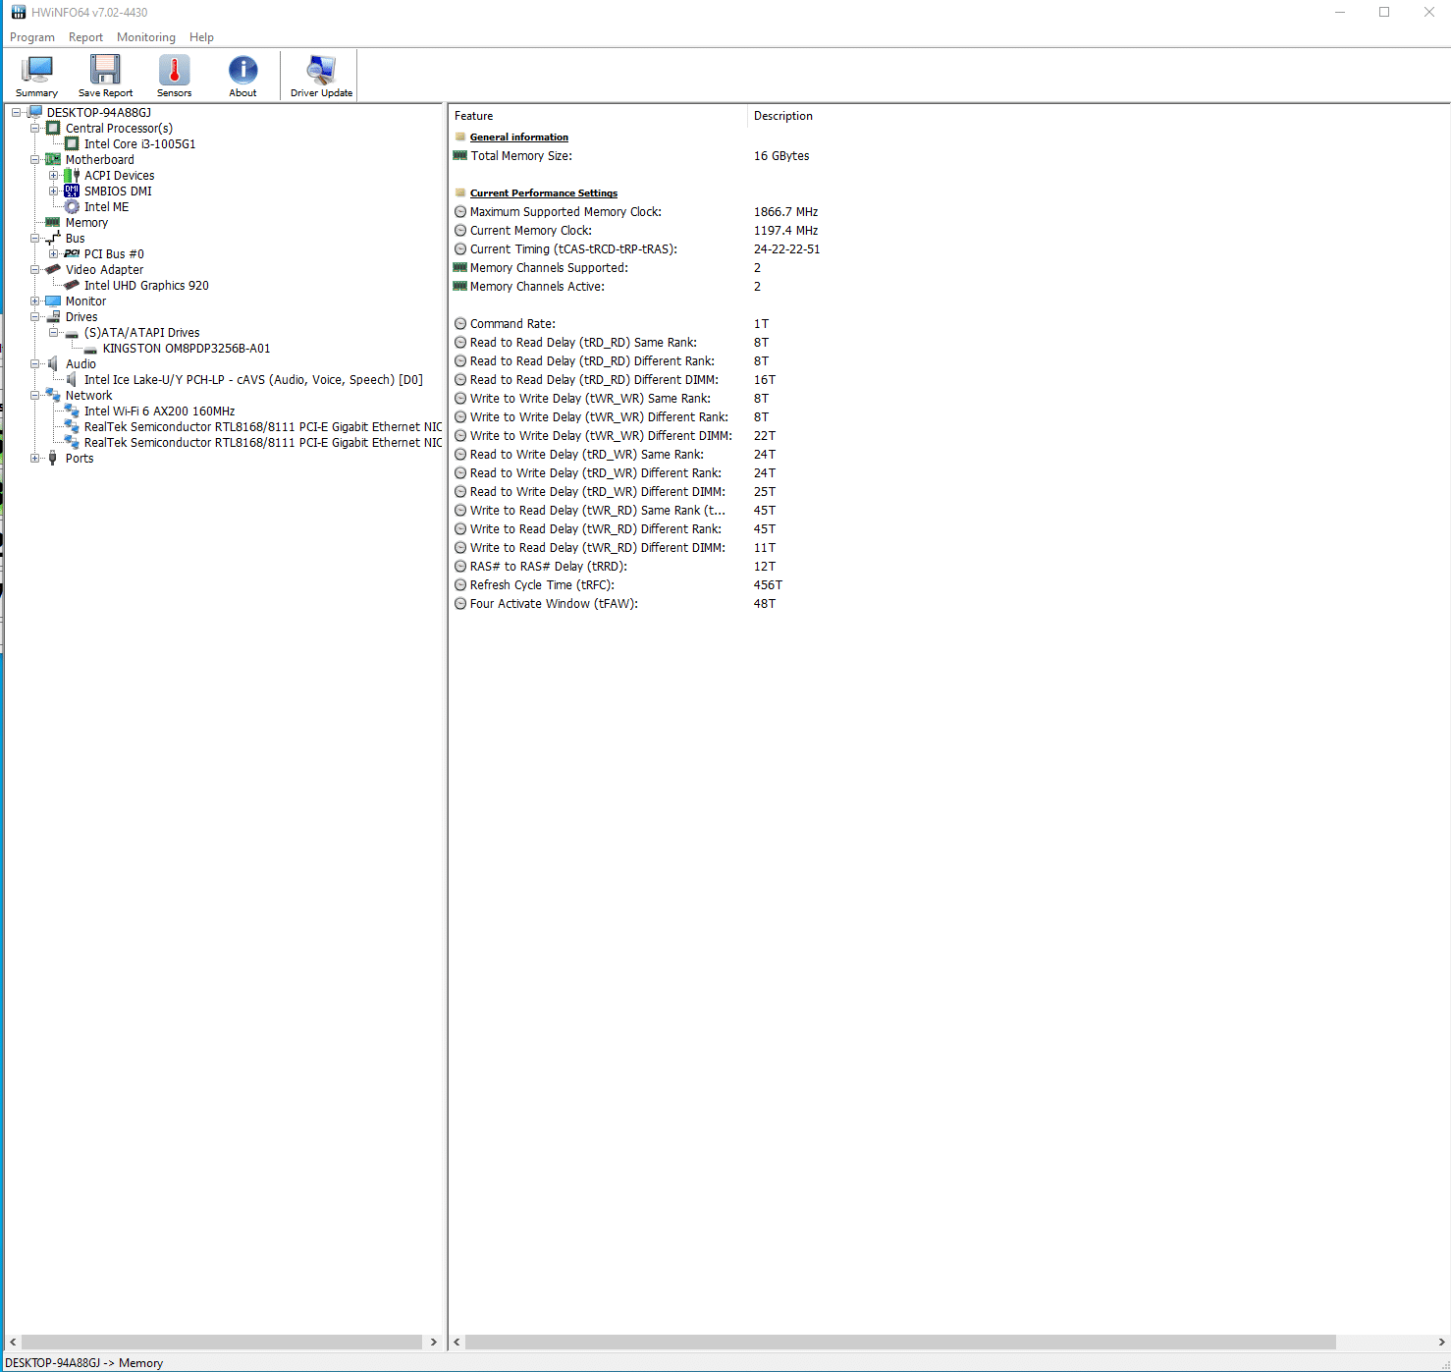Select the ACPI Devices icon
1451x1372 pixels.
point(72,175)
